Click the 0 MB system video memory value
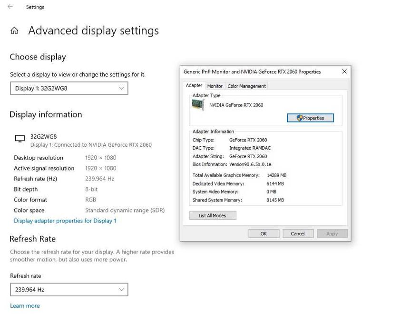This screenshot has width=401, height=333. [271, 192]
